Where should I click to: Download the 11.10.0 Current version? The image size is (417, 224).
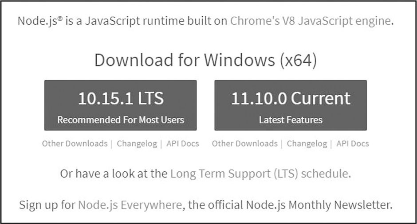coord(291,105)
